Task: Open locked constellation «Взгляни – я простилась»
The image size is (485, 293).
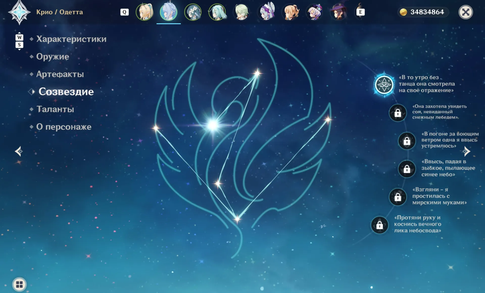Action: [398, 197]
